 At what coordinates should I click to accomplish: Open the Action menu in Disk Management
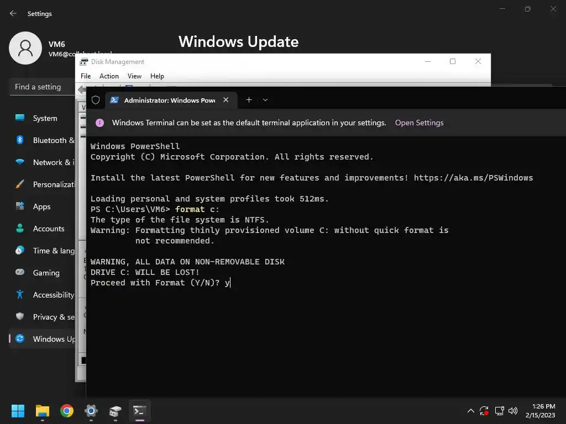(x=109, y=76)
